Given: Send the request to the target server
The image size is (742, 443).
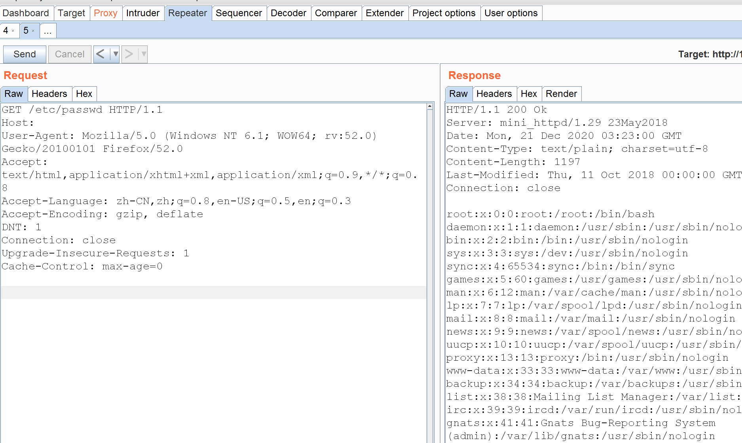Looking at the screenshot, I should point(24,54).
